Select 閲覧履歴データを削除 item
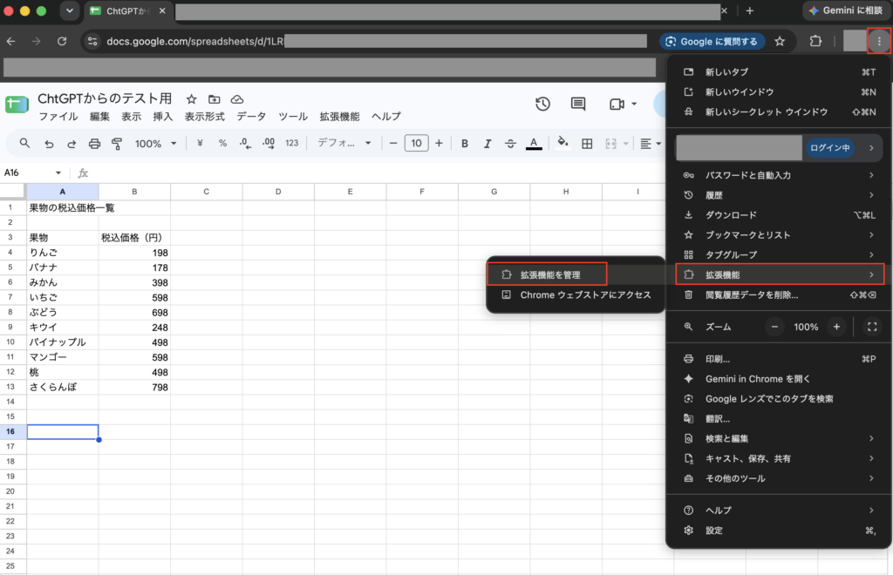This screenshot has width=893, height=575. pos(779,294)
